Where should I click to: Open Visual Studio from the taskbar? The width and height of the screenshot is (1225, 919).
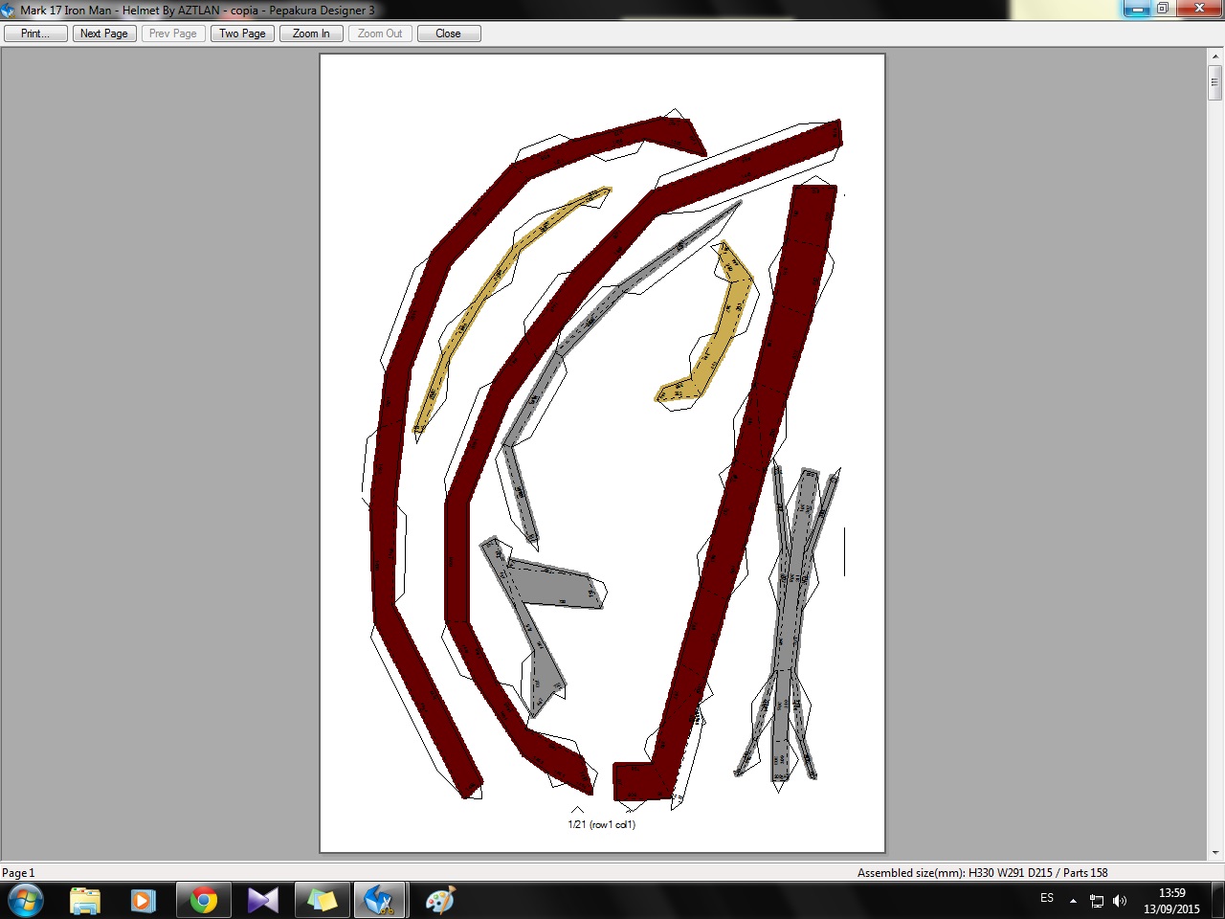coord(262,901)
